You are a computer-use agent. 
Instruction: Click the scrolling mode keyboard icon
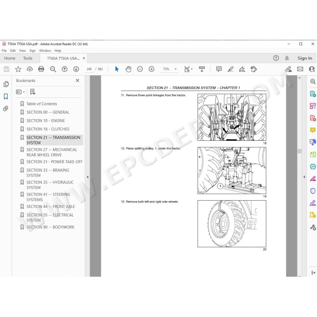202,69
